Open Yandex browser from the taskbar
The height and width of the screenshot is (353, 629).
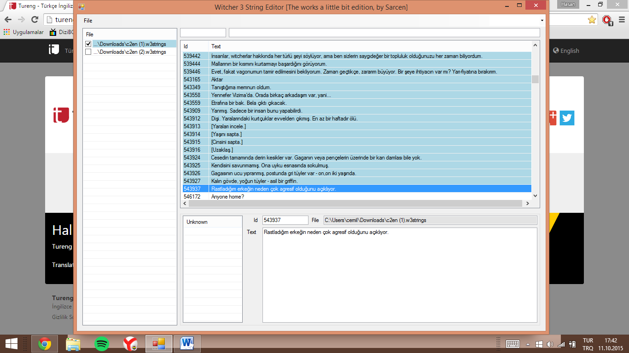coord(130,344)
